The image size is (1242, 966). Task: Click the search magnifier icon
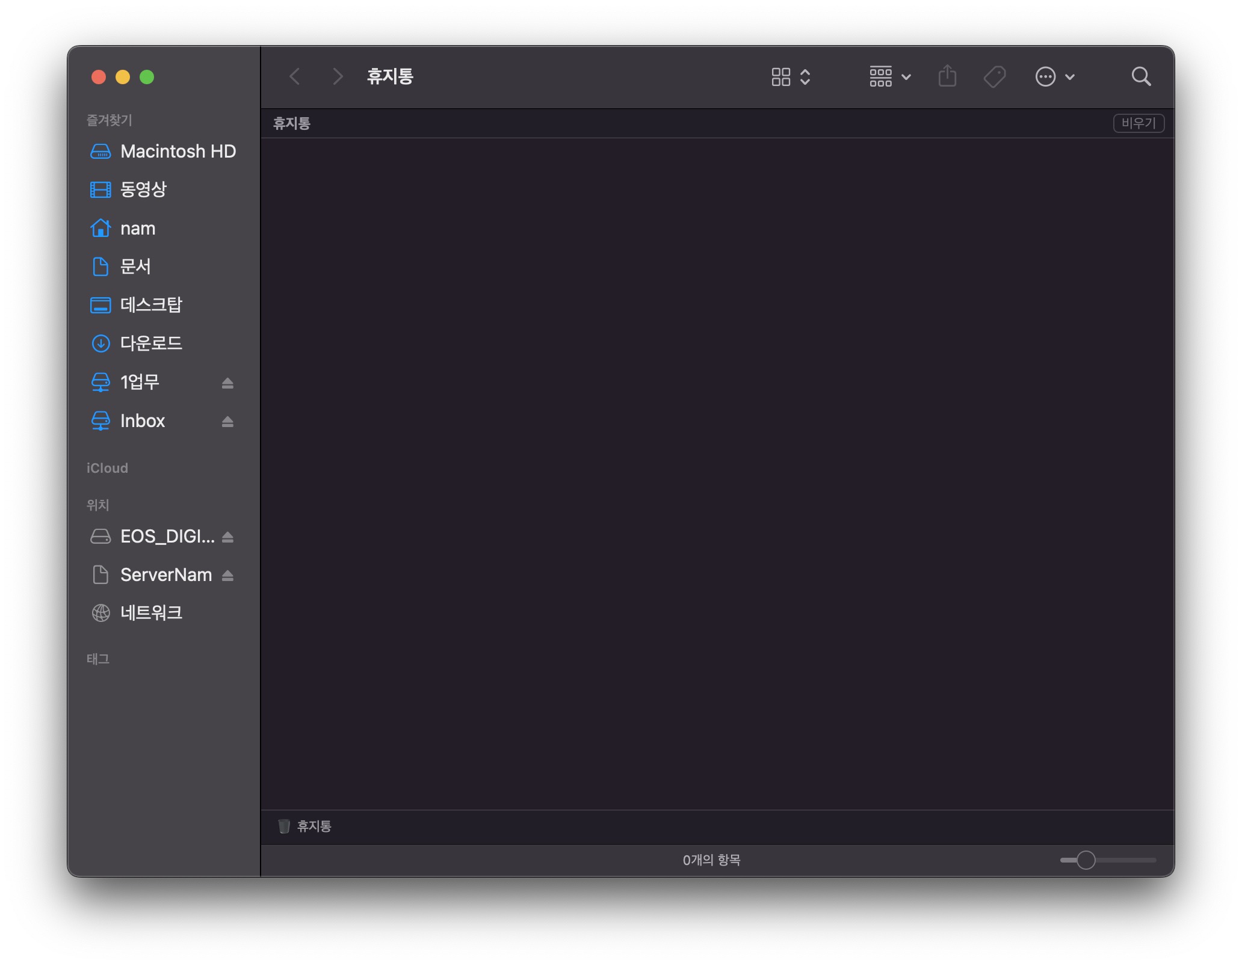point(1140,77)
